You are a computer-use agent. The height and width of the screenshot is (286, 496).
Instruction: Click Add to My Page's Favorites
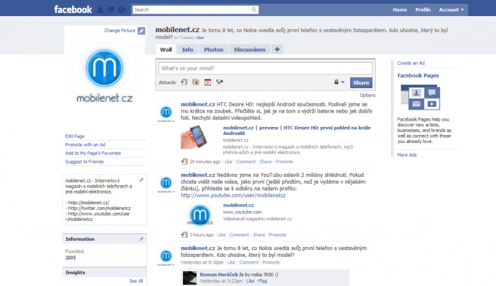click(93, 153)
